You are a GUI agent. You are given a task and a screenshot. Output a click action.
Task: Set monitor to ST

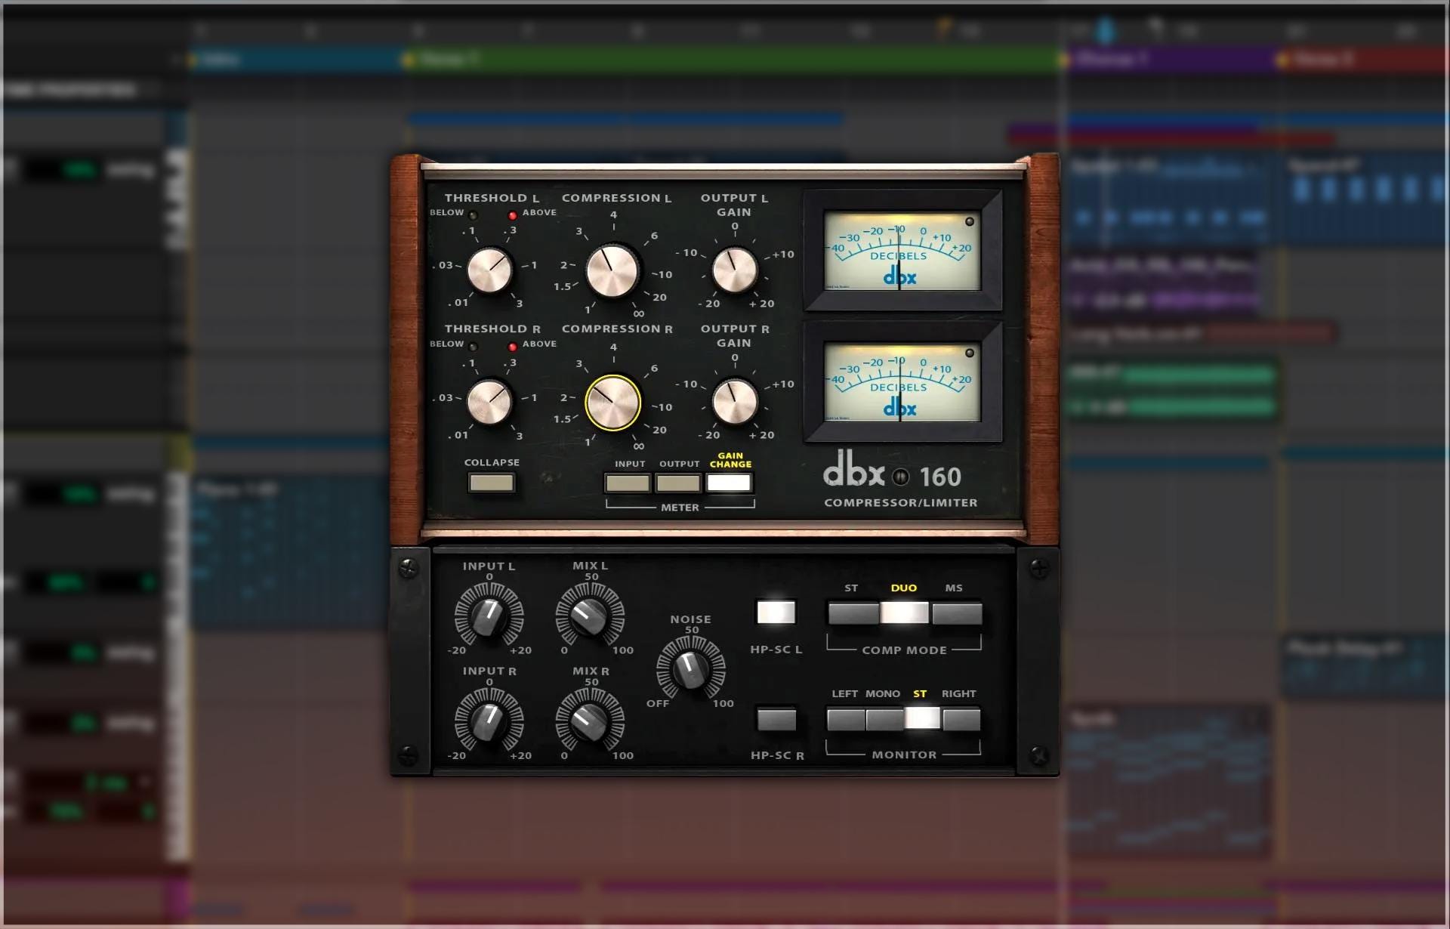923,719
